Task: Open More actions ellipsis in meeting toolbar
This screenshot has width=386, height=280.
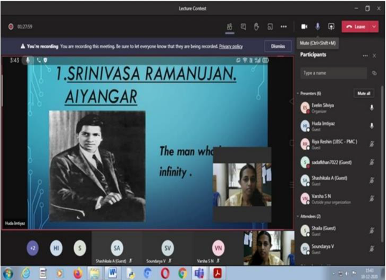Action: 283,27
